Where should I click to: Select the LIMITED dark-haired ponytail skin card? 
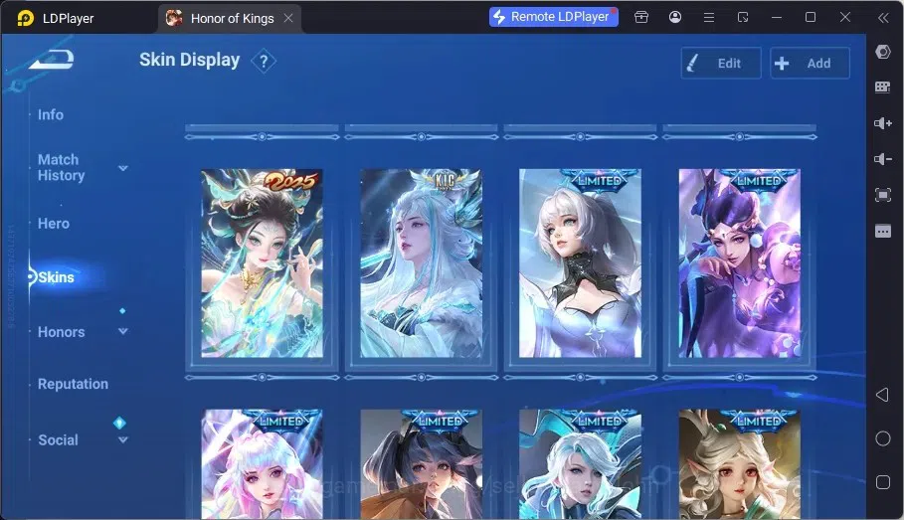point(421,464)
